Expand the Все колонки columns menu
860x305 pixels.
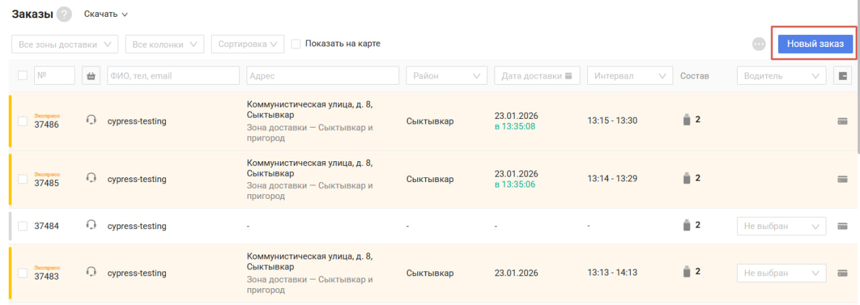coord(165,44)
